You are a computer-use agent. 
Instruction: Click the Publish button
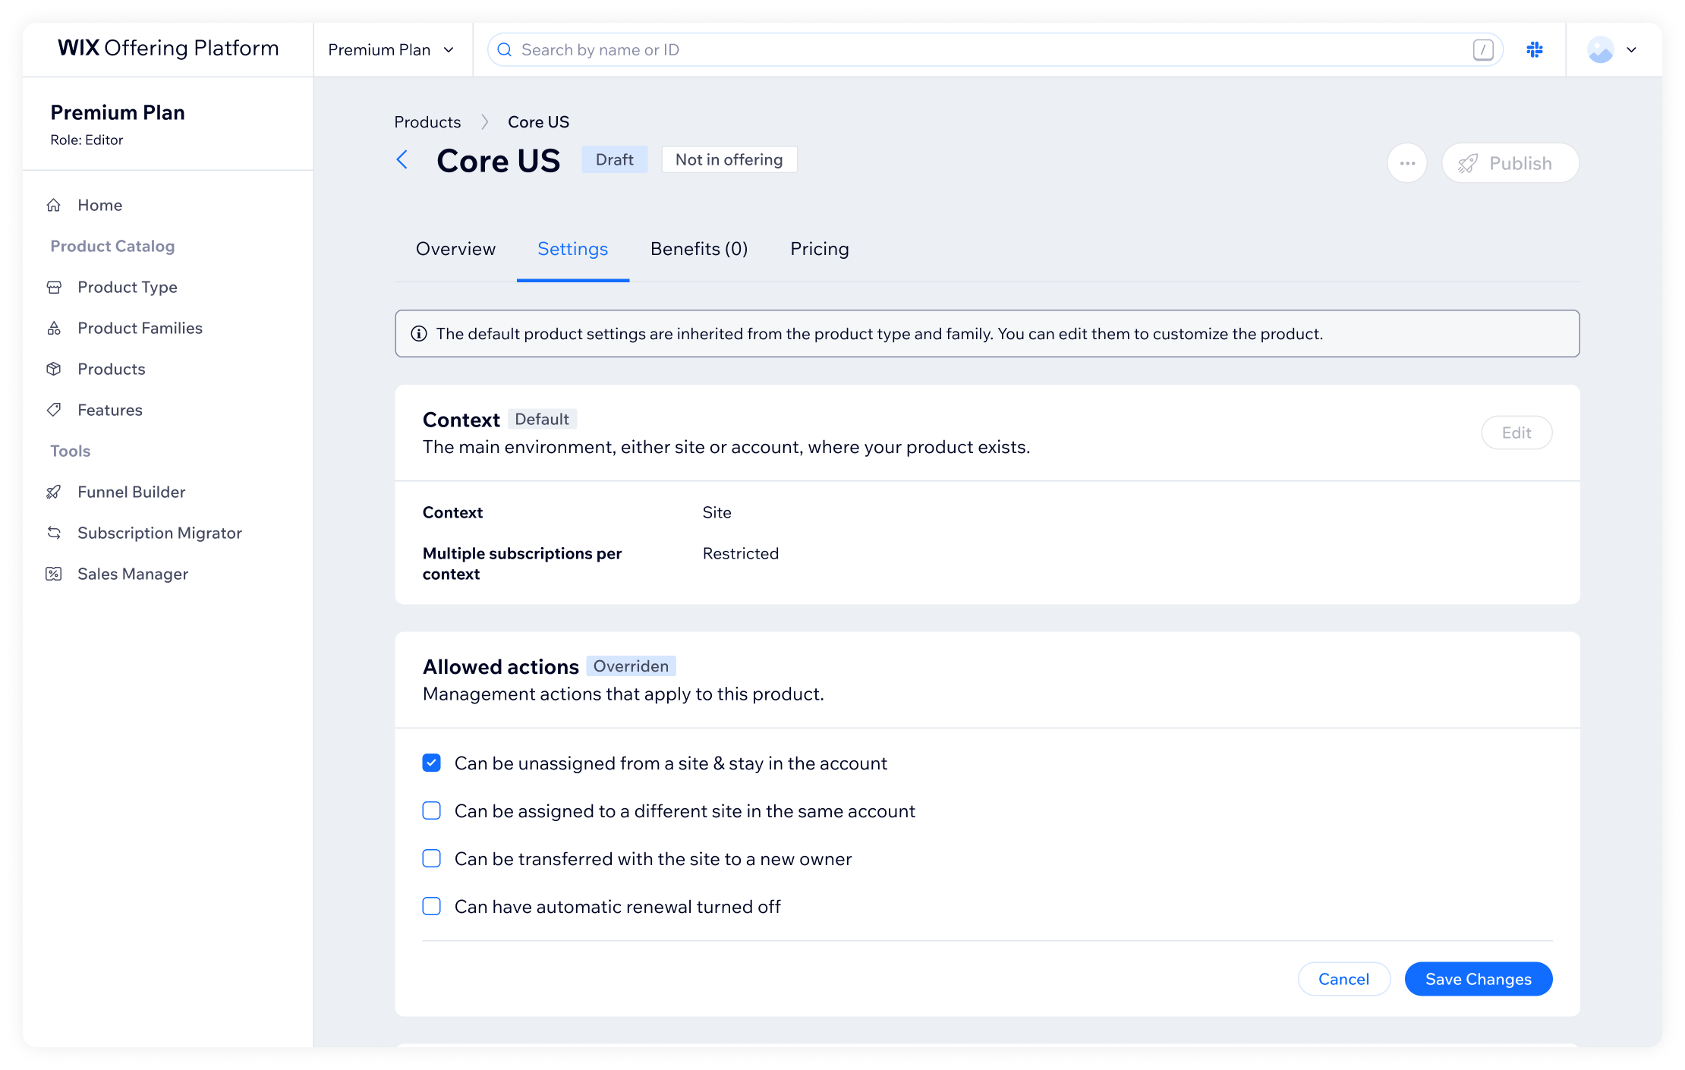pos(1510,163)
